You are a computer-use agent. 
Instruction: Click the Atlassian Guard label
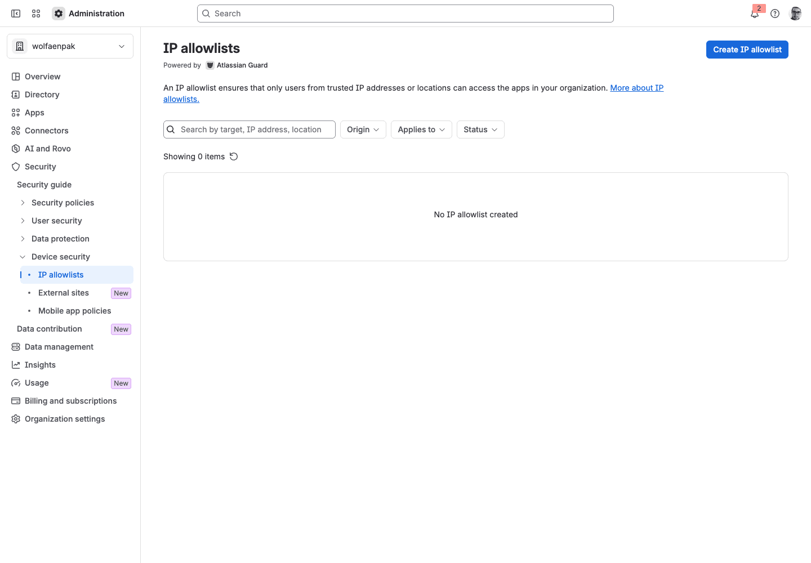pos(242,65)
